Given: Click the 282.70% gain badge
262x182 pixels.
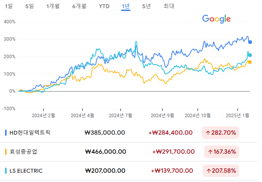Looking at the screenshot, I should 220,133.
